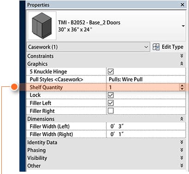Increase Shelf Quantity with the up arrow

182,86
